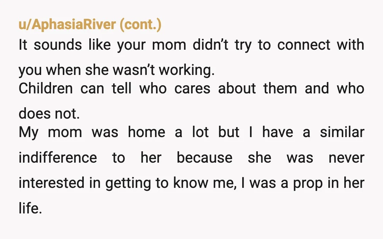This screenshot has height=239, width=383.
Task: Click the word "prop" in the last sentence
Action: (x=307, y=184)
